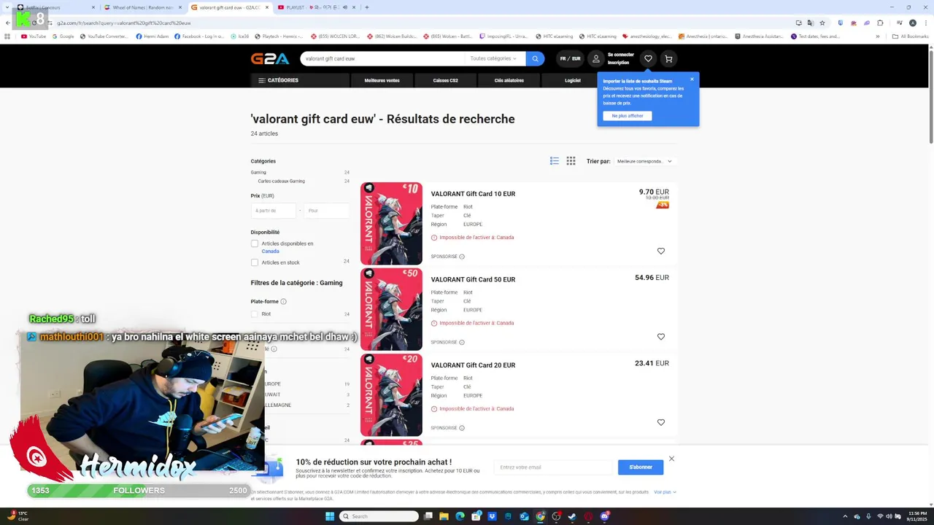Click the G2A logo

point(270,58)
